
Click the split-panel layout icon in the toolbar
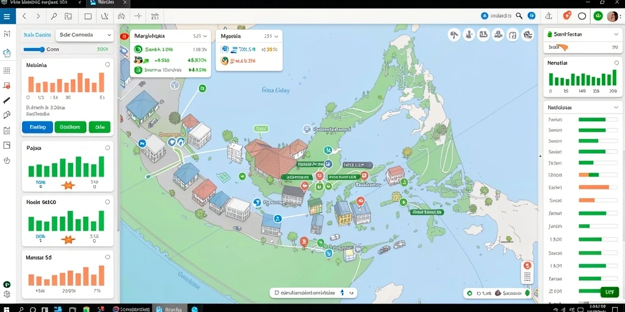point(68,16)
